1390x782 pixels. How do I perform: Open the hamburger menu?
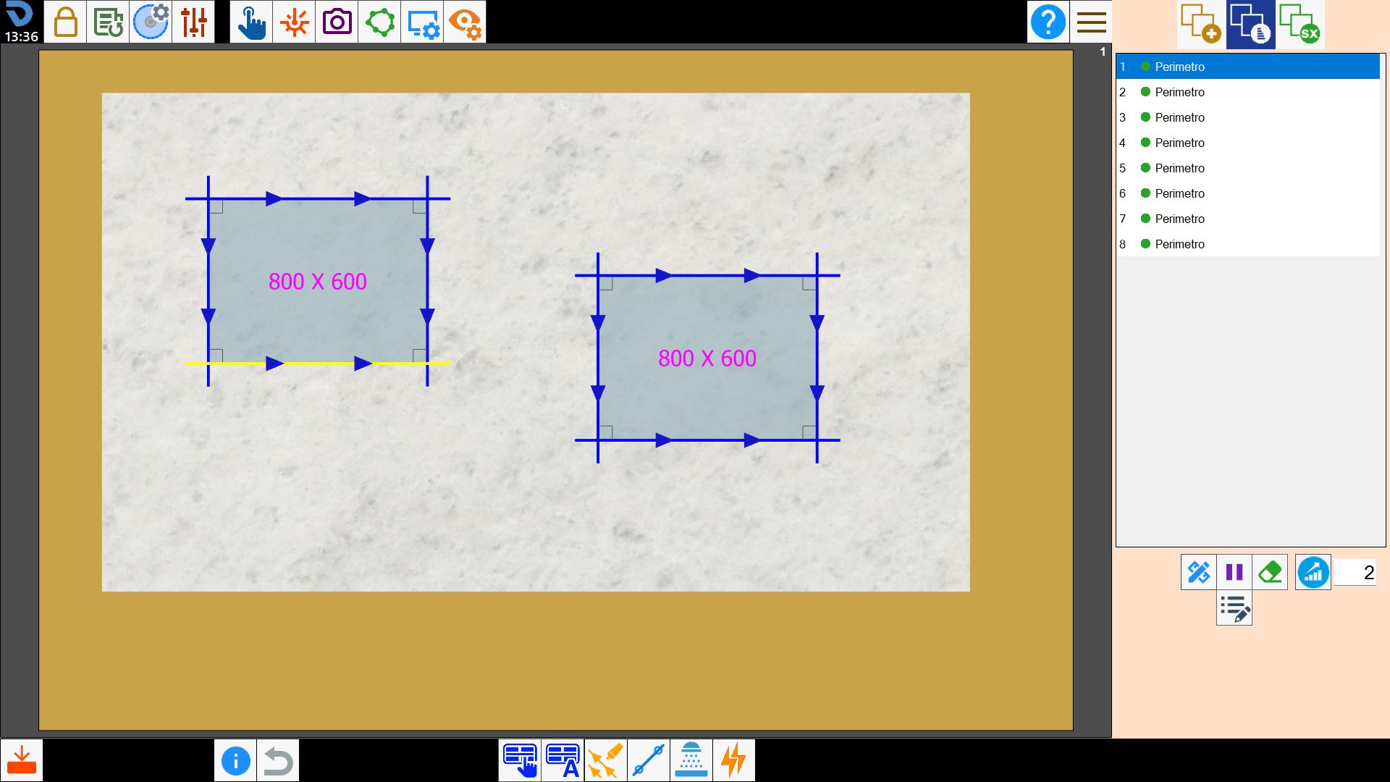[1091, 22]
